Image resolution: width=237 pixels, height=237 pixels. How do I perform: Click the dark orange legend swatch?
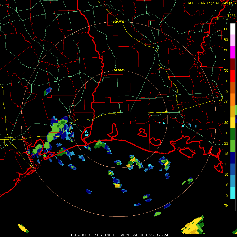coord(233,87)
